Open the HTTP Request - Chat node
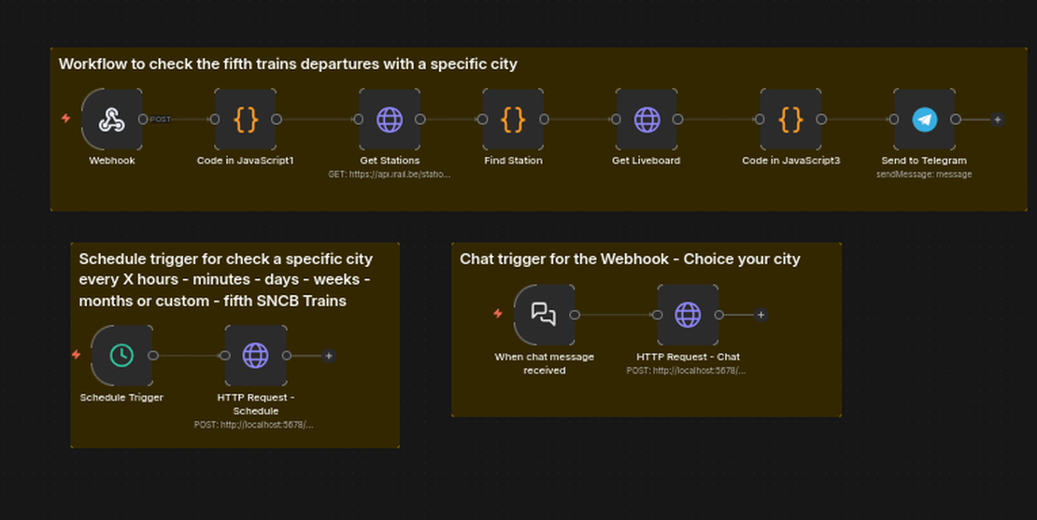This screenshot has width=1037, height=520. pos(688,315)
